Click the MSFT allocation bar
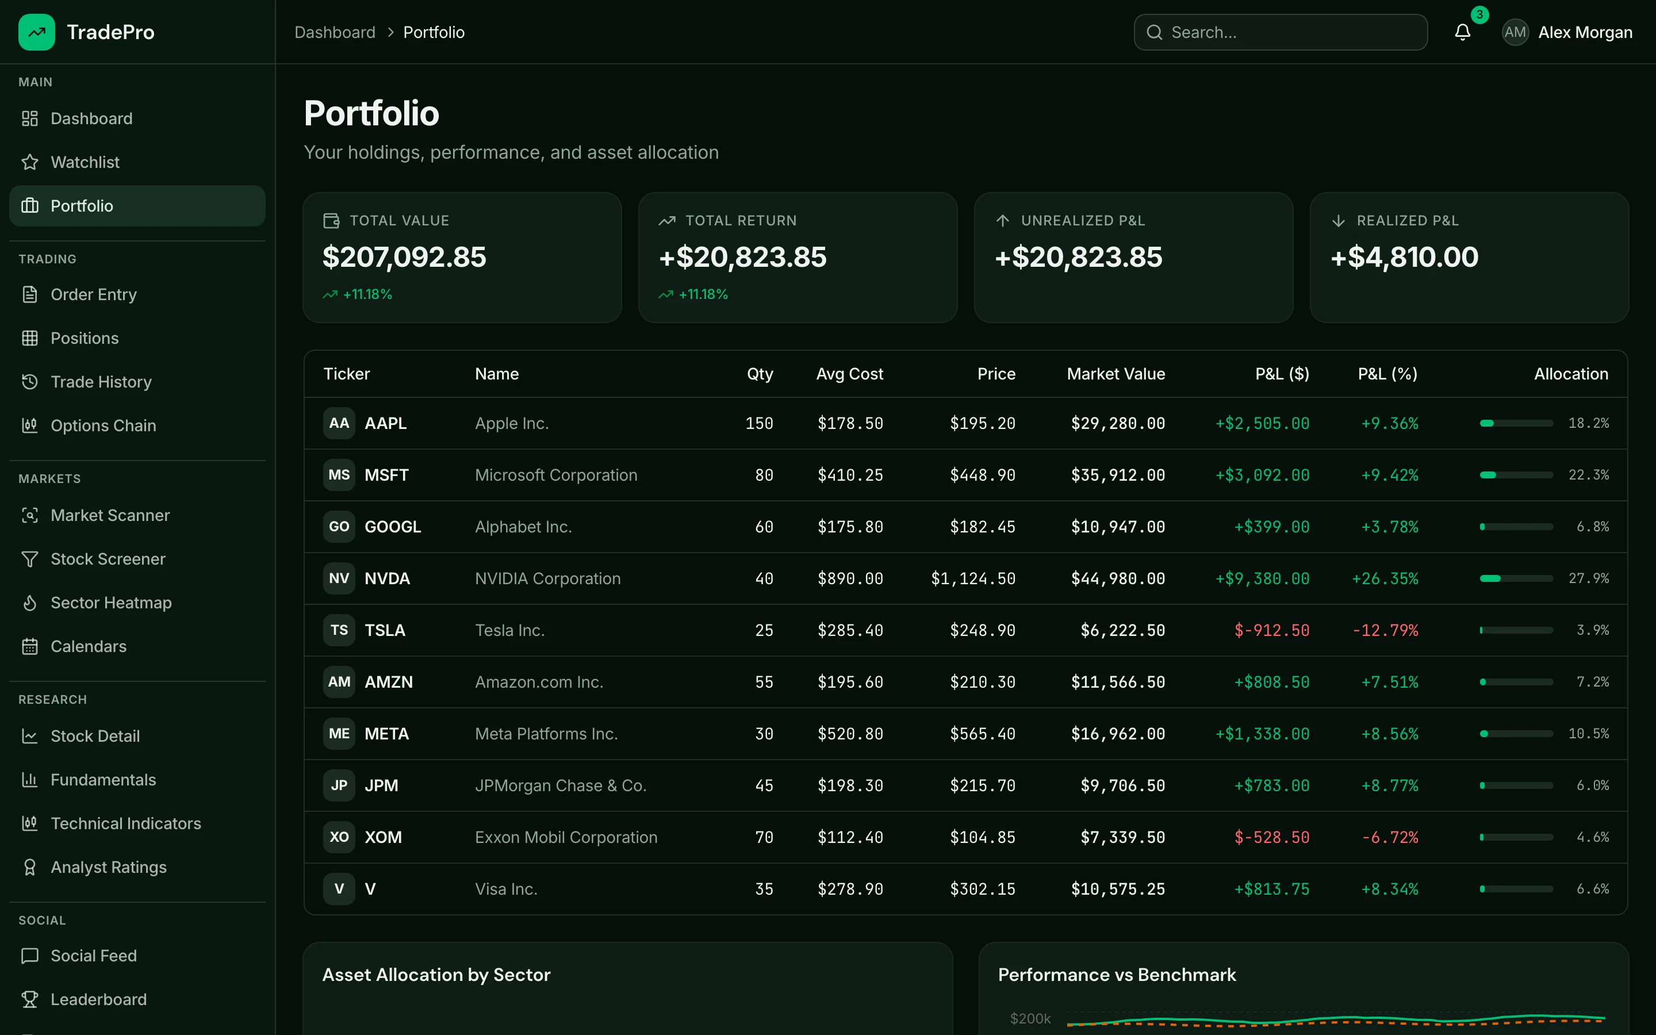This screenshot has height=1035, width=1656. 1516,475
